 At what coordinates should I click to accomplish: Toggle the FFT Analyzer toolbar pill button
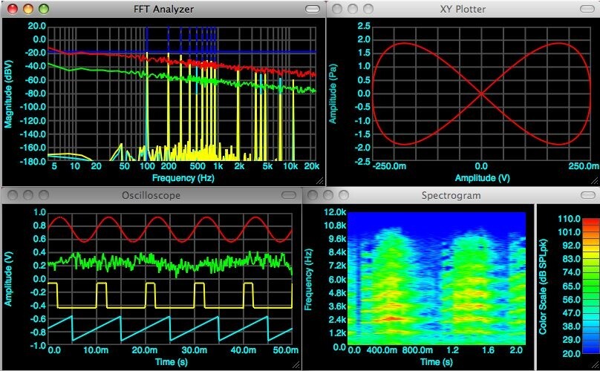click(x=313, y=9)
